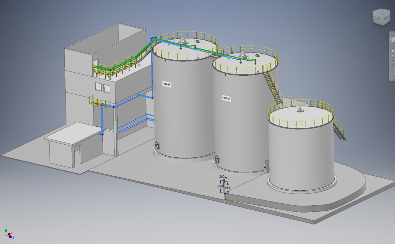This screenshot has height=244, width=395.
Task: Open the Full Navigation Wheel in navigation bar
Action: coord(393,40)
